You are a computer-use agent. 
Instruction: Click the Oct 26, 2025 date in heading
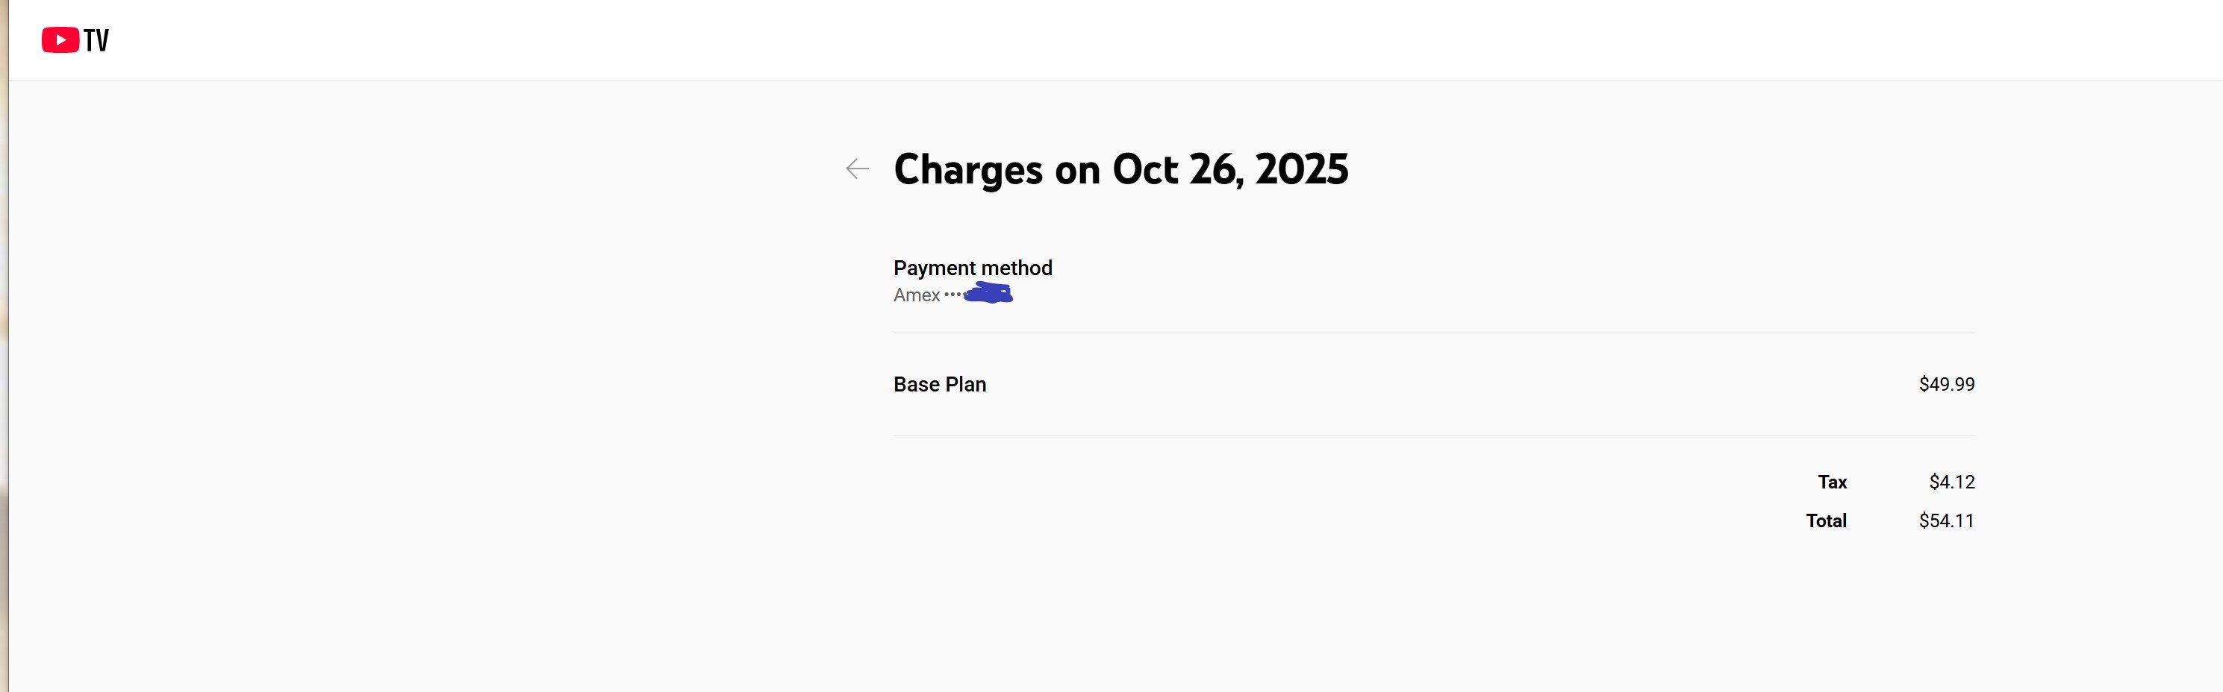1229,170
